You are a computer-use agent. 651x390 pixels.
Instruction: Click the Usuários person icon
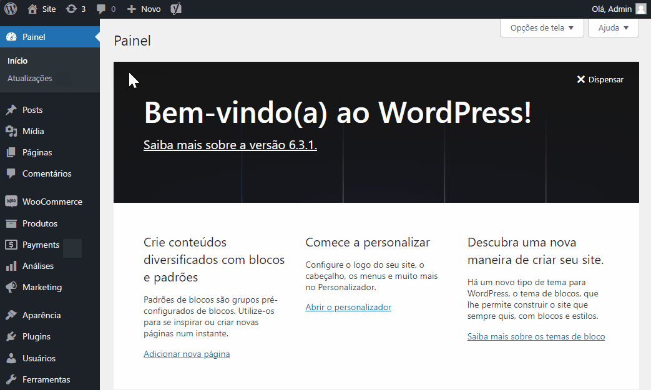(x=11, y=358)
